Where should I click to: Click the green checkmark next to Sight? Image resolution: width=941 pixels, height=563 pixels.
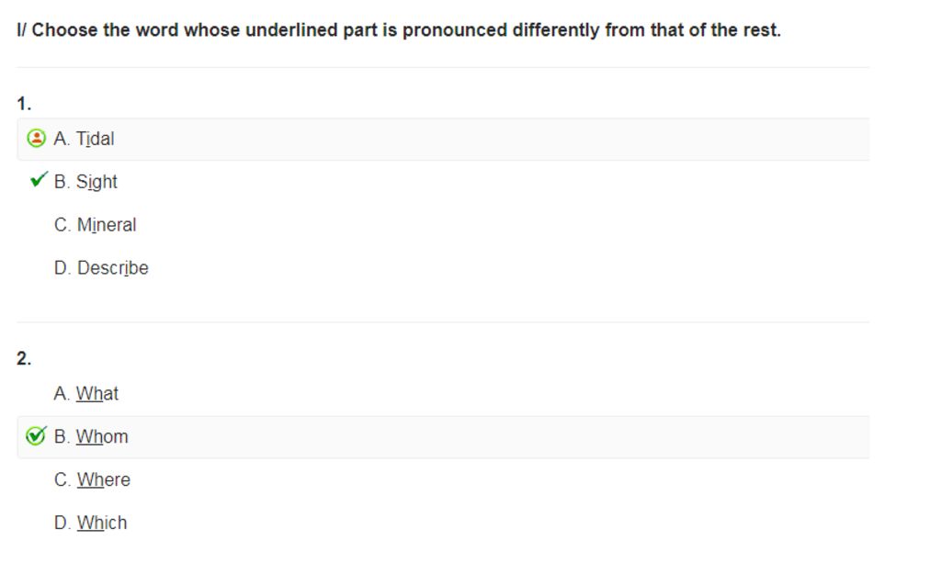point(39,179)
